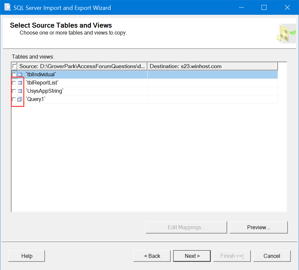
Task: Click the Query1 view icon
Action: pyautogui.click(x=20, y=99)
